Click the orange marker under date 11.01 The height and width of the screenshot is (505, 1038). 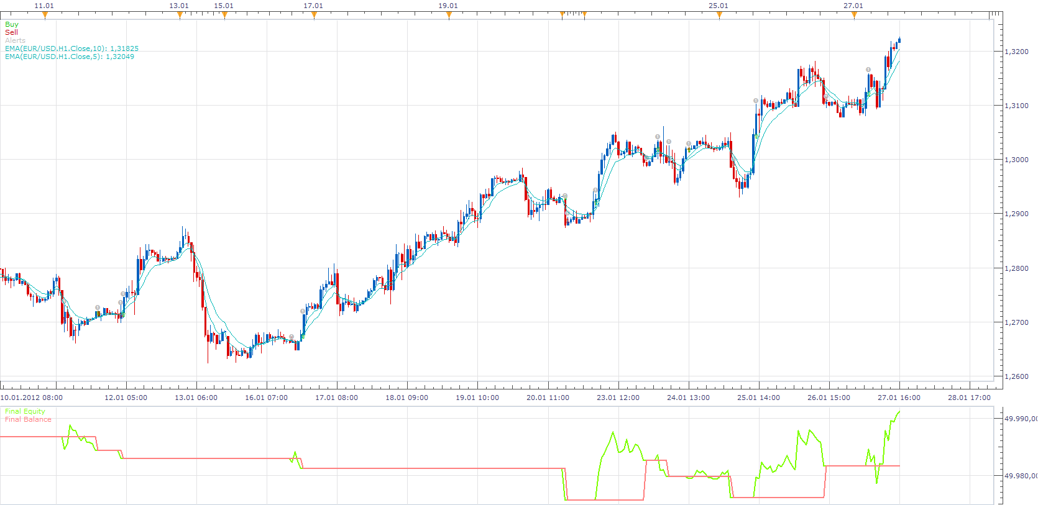coord(45,15)
